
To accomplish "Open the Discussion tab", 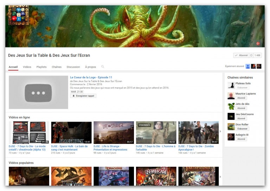I will (x=73, y=67).
